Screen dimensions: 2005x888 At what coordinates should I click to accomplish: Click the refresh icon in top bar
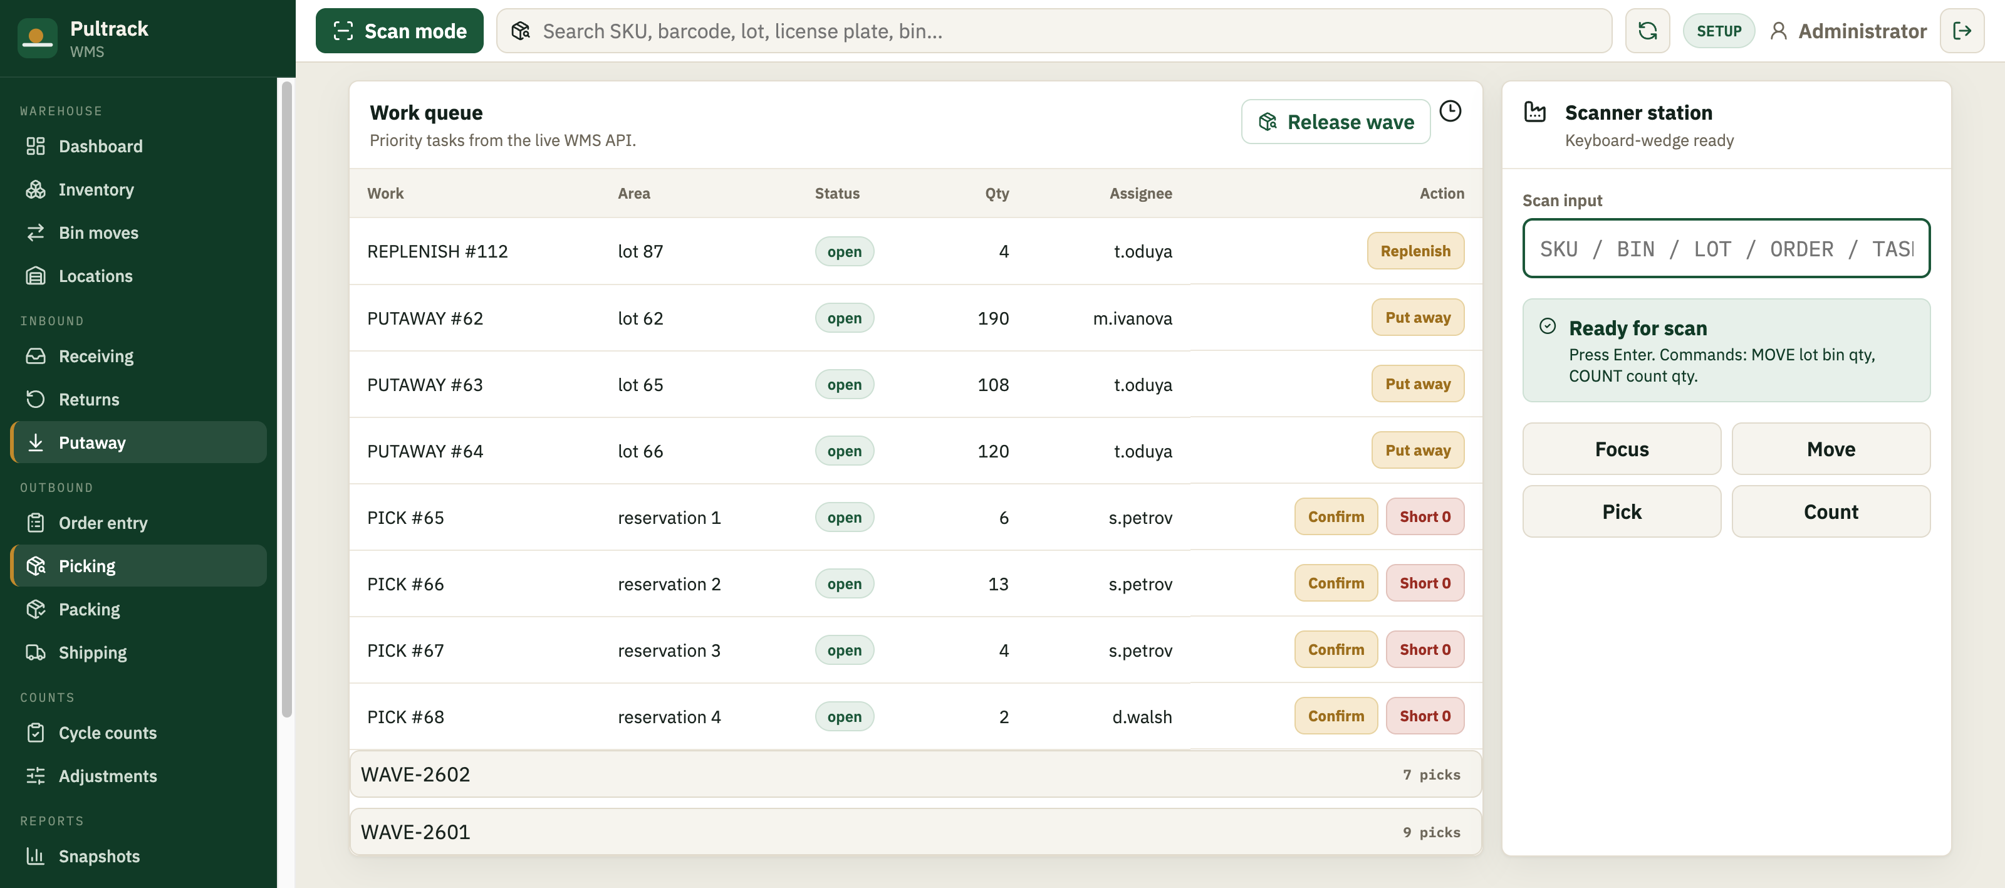coord(1647,31)
